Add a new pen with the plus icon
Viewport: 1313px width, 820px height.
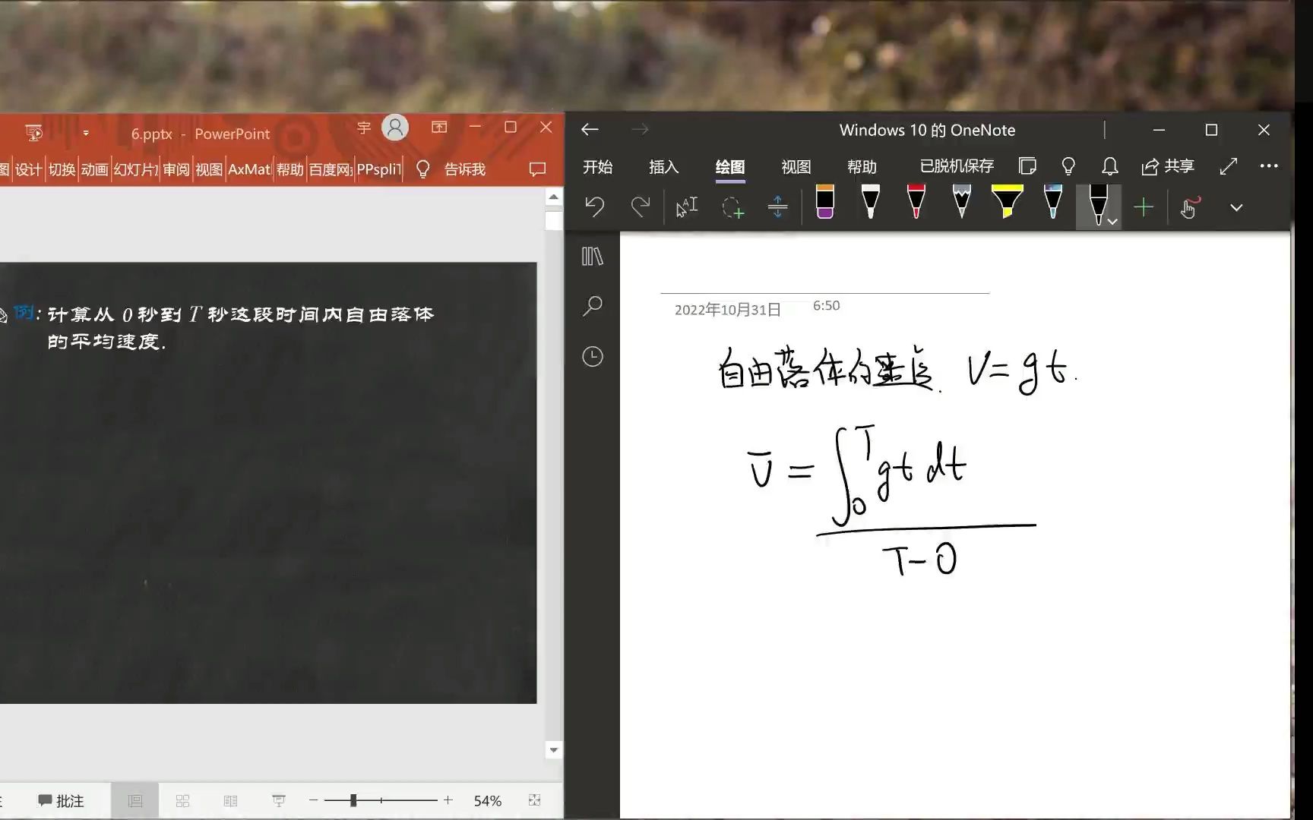pos(1143,207)
